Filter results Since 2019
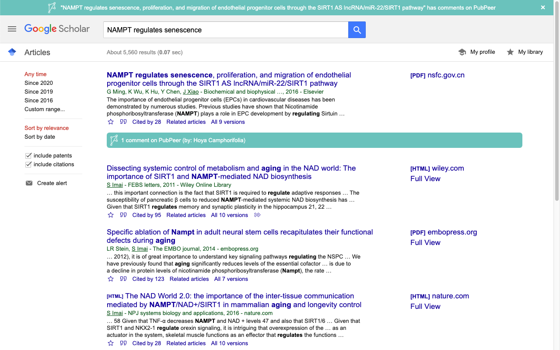560x350 pixels. (38, 92)
